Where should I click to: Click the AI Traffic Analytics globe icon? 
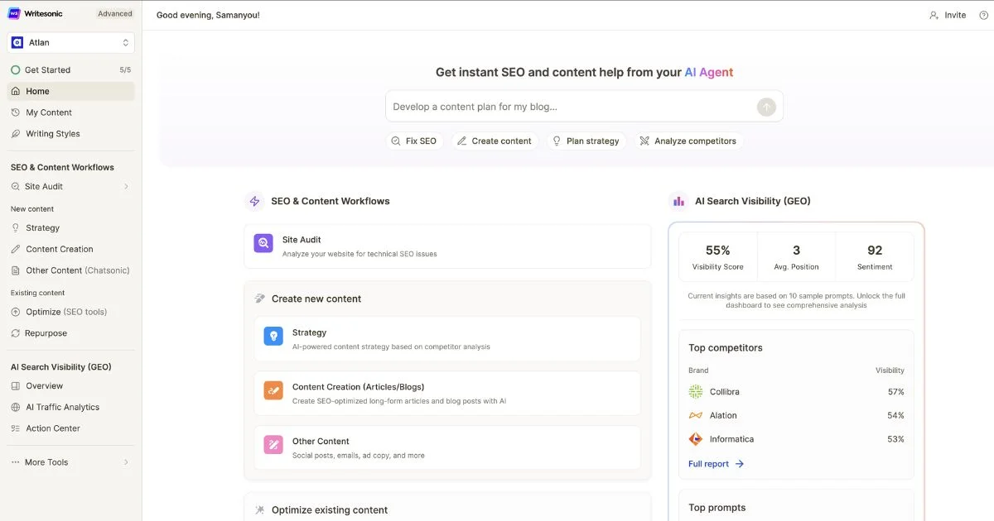pos(16,407)
